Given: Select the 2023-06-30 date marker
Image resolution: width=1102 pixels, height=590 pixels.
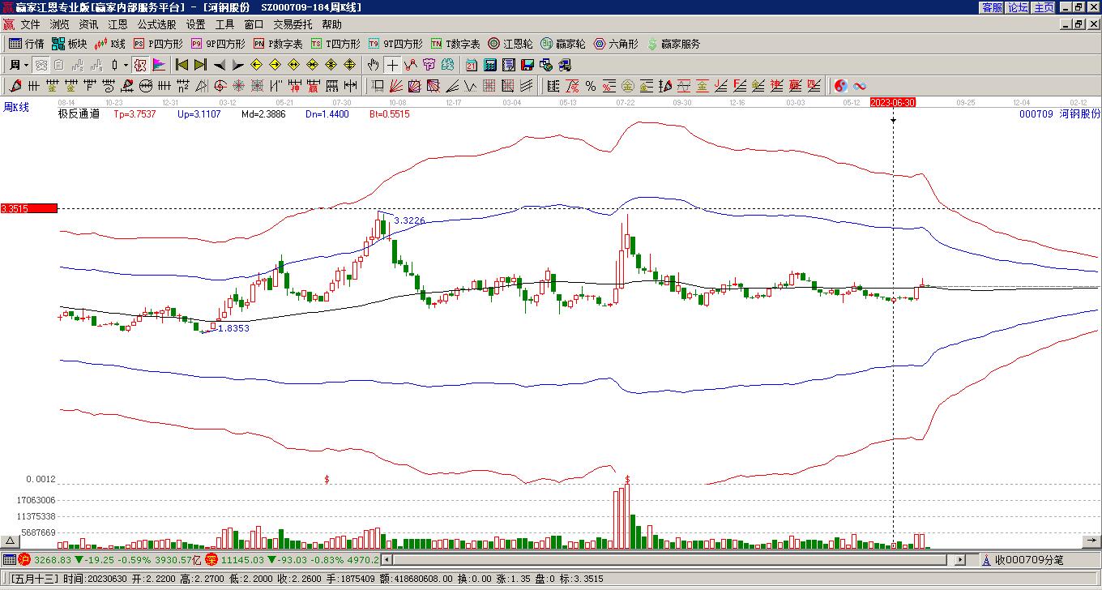Looking at the screenshot, I should point(893,102).
